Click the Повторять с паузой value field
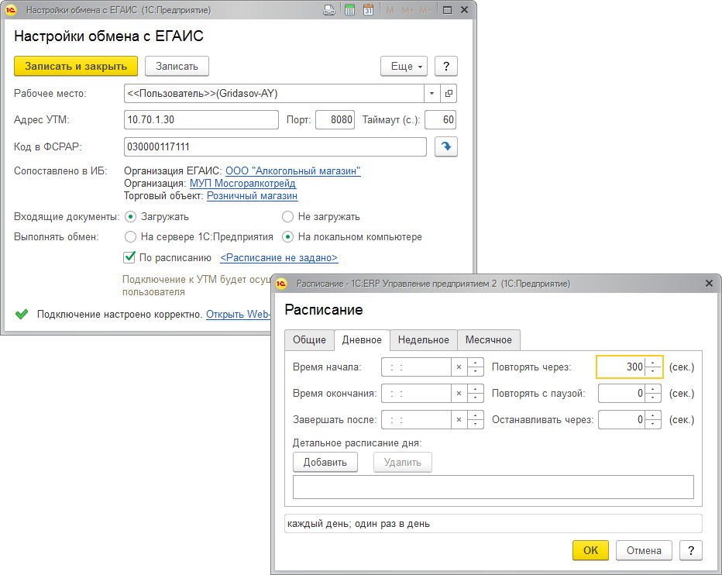Viewport: 722px width, 575px height. 621,394
